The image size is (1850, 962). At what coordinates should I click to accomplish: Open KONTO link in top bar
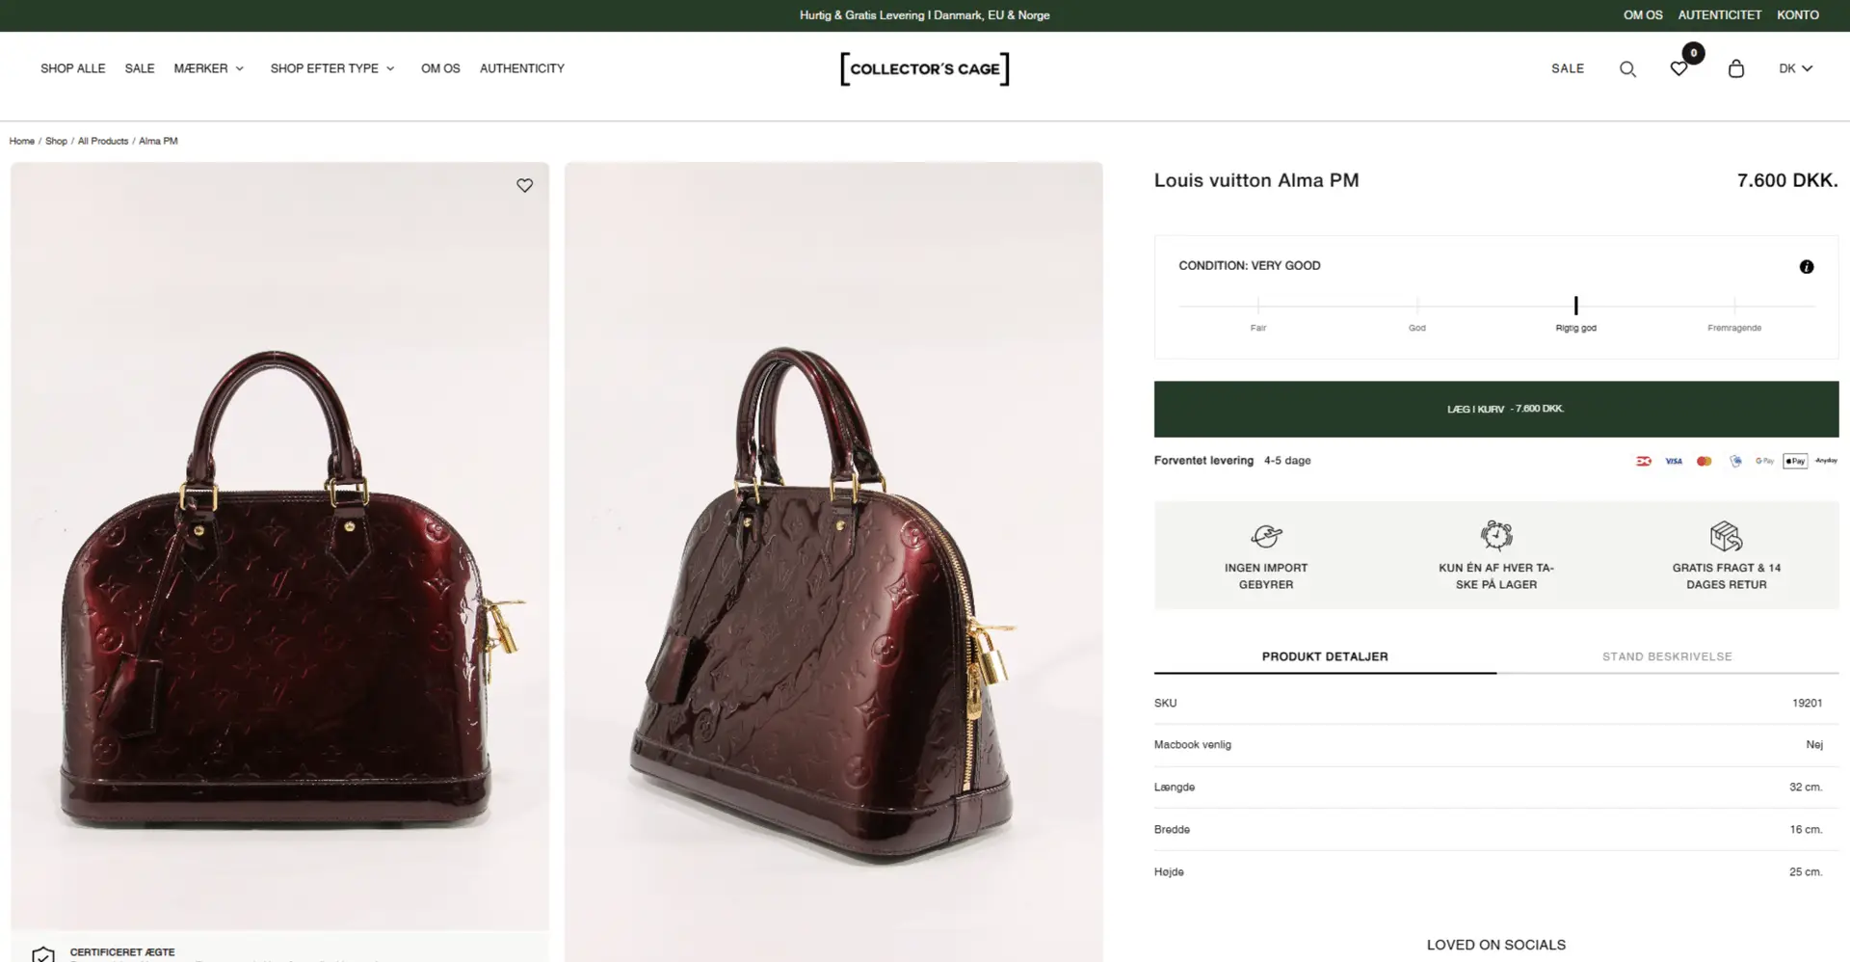[1798, 15]
